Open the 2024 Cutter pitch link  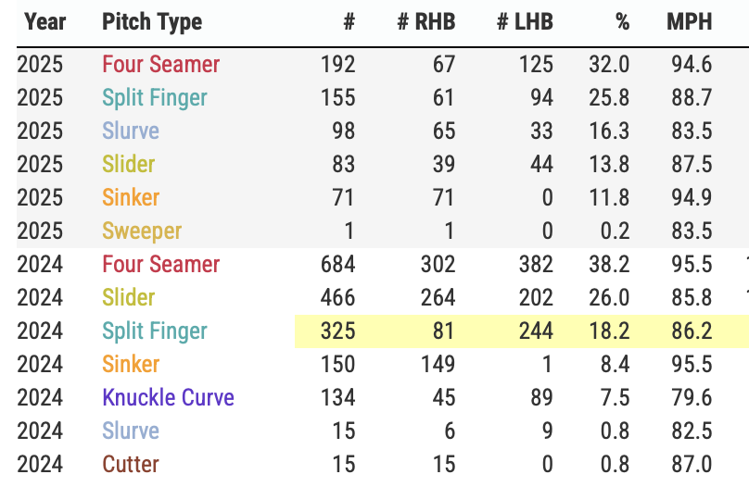[130, 465]
